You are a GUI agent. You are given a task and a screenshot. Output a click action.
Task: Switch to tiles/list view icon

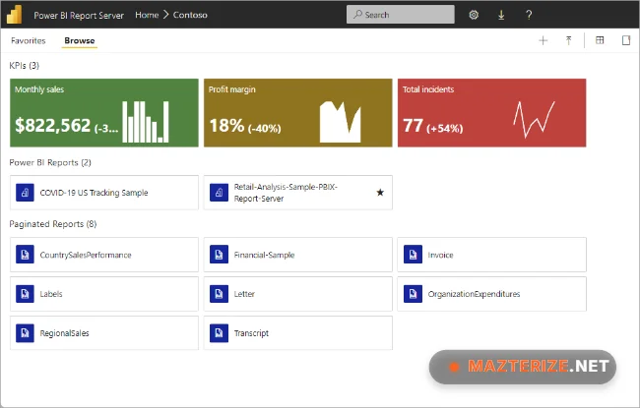coord(600,40)
